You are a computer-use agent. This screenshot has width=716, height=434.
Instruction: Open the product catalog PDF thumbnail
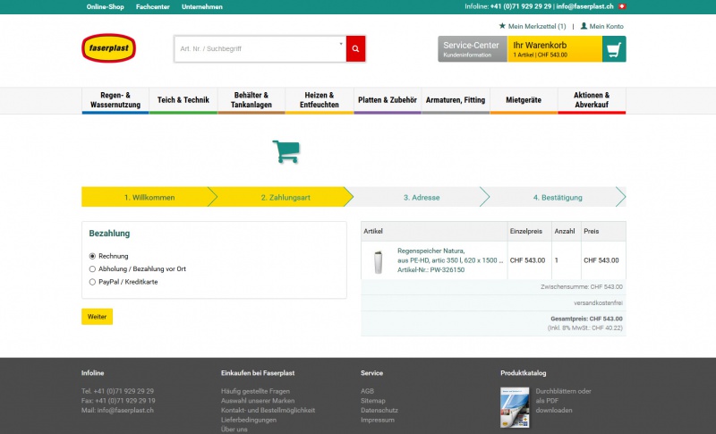[x=514, y=405]
